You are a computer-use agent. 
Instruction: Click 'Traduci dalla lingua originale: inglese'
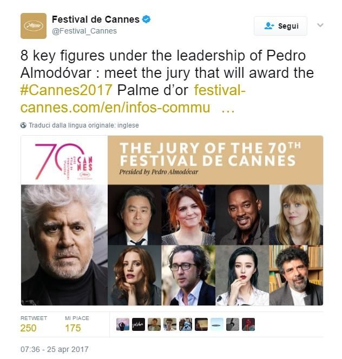(x=83, y=125)
